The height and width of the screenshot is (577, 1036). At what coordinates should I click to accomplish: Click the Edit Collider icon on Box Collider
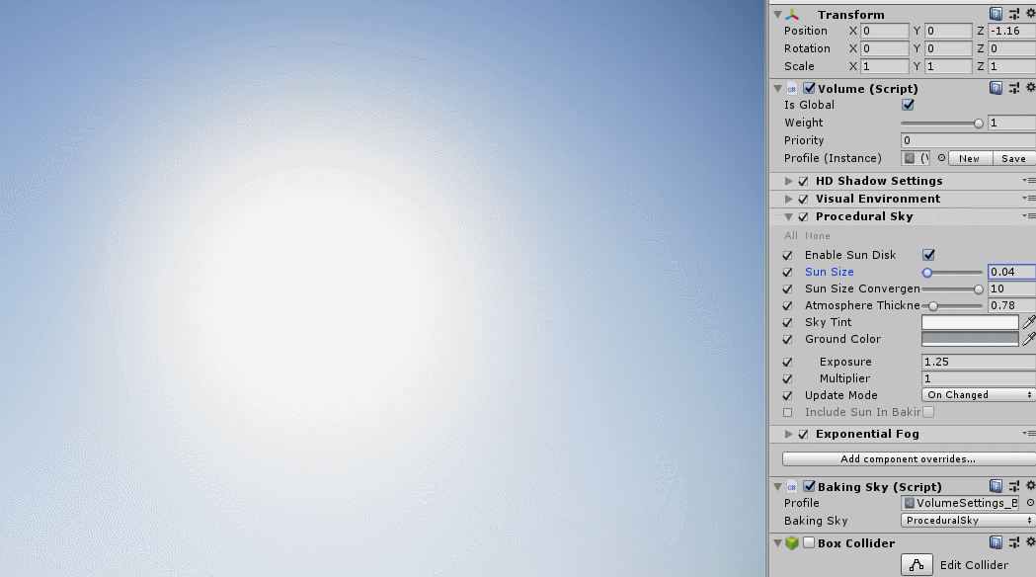[916, 563]
